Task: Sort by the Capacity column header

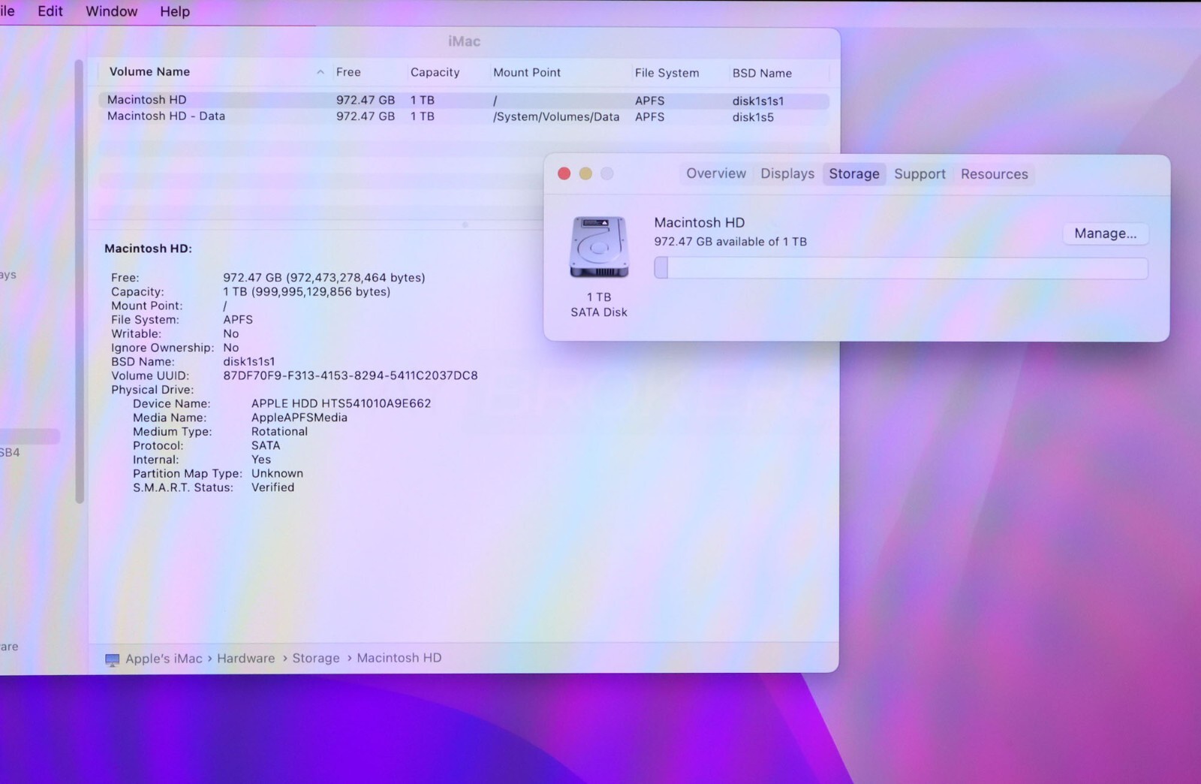Action: click(435, 72)
